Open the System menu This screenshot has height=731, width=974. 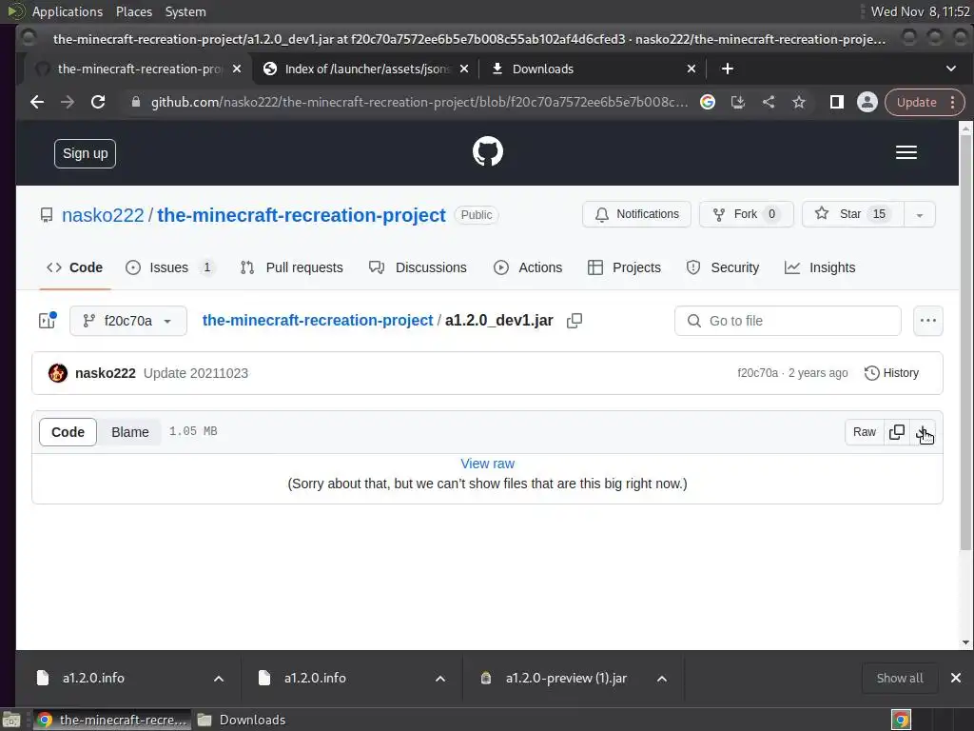pyautogui.click(x=185, y=11)
